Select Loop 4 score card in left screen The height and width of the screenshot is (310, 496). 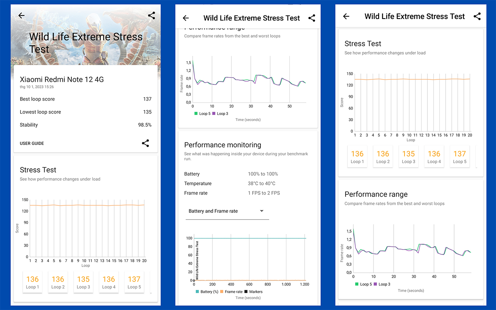coord(109,282)
